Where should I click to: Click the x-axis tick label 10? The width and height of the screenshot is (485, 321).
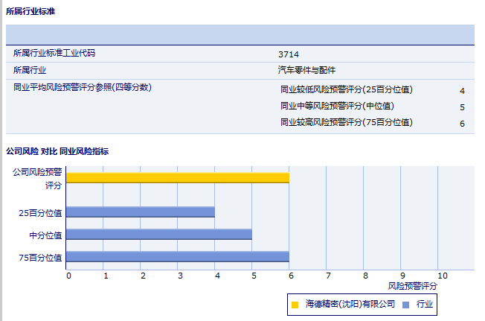(442, 276)
